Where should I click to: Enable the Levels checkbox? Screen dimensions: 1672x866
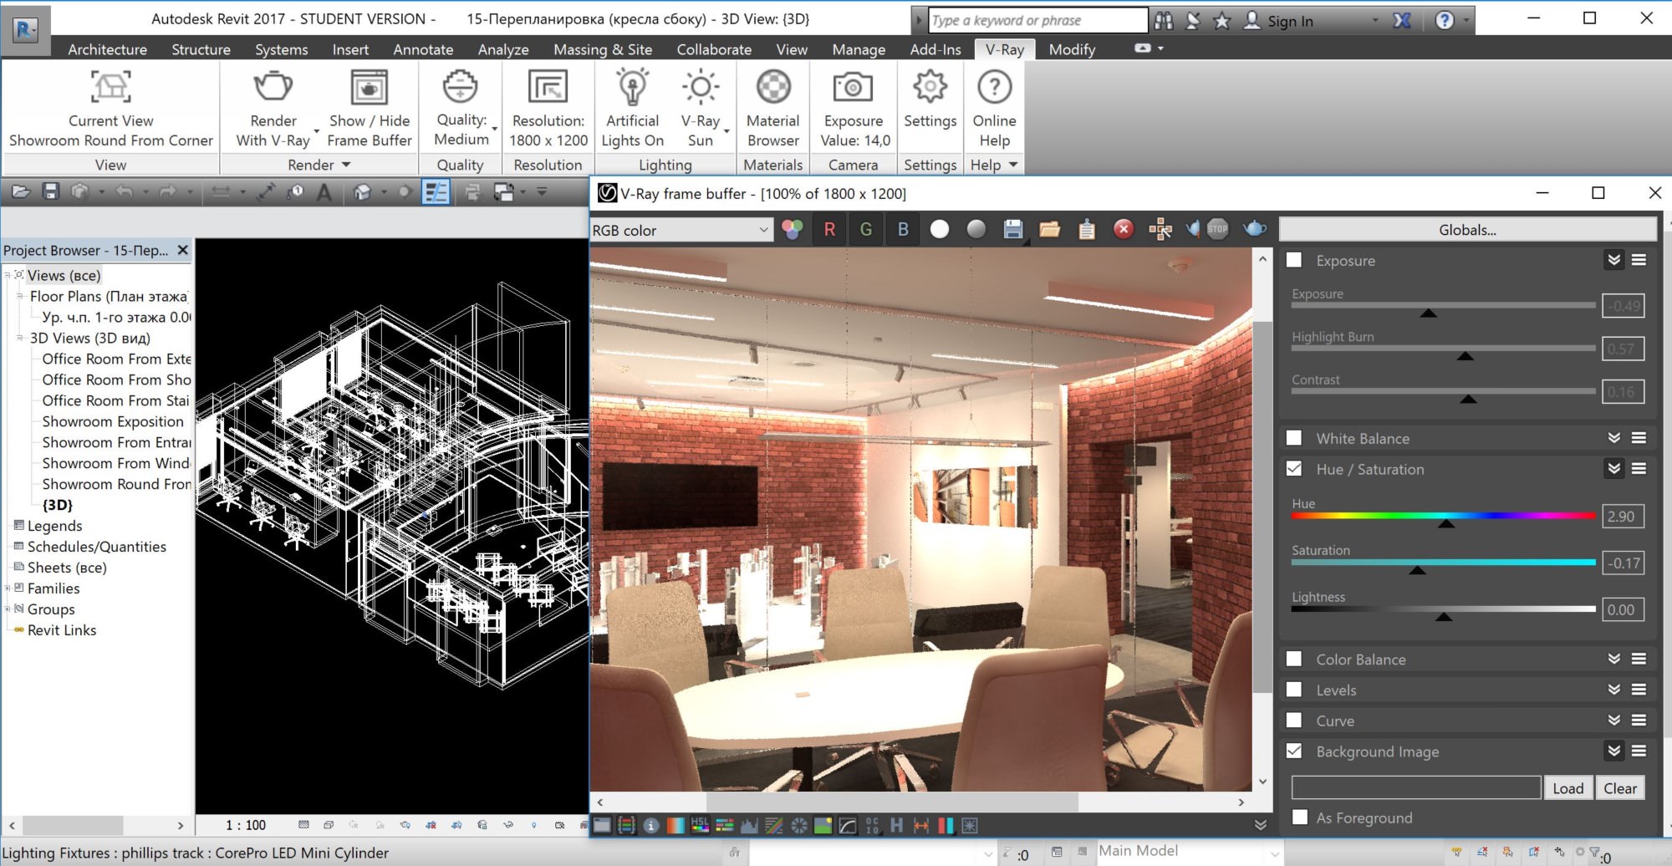click(1294, 690)
